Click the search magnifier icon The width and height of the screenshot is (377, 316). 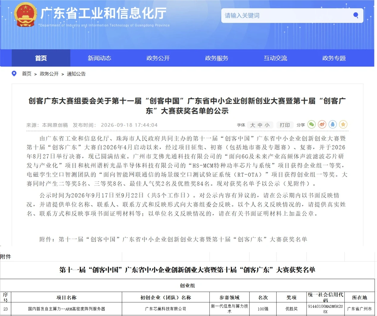coord(356,15)
